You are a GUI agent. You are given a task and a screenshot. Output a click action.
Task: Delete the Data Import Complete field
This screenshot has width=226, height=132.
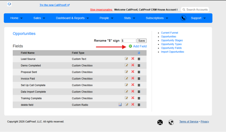click(133, 91)
